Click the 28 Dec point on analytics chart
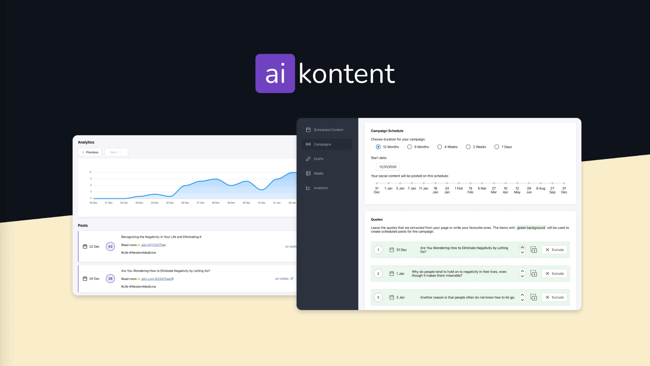The image size is (650, 366). tap(216, 179)
